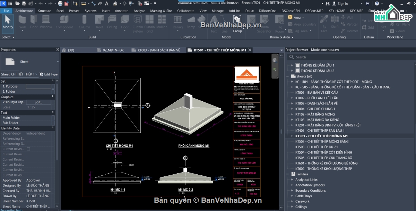
Task: Click the Print icon in quick access toolbar
Action: [60, 3]
